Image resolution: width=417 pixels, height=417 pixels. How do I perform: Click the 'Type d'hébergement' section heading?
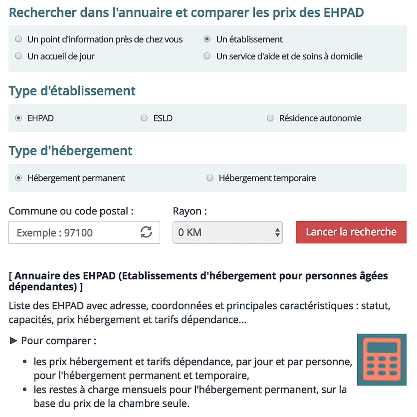70,151
